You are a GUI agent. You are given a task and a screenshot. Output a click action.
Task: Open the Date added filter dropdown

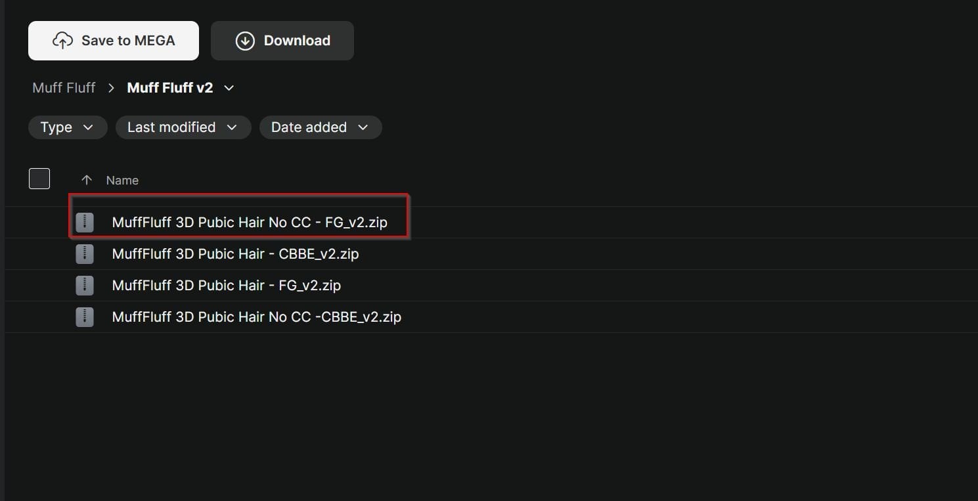(321, 127)
